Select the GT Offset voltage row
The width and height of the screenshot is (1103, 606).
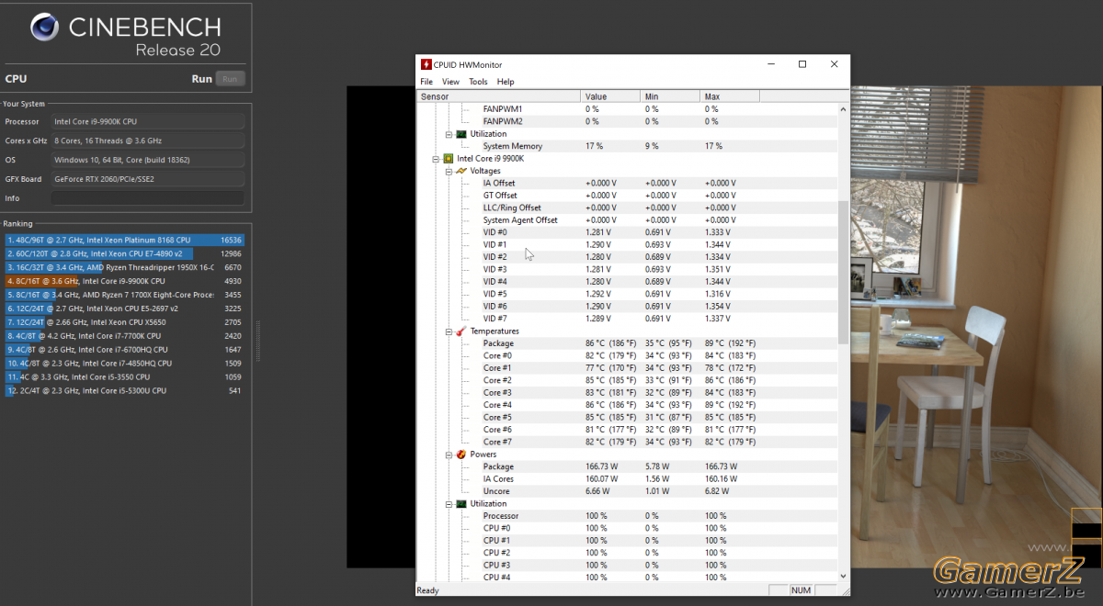pos(628,196)
